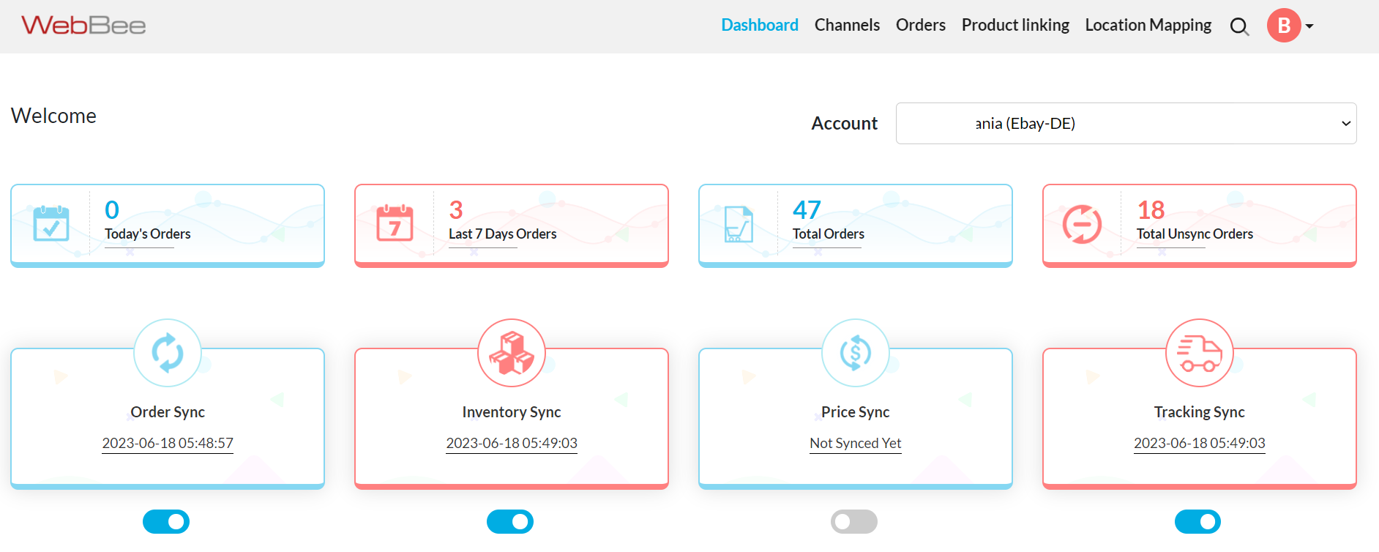Click the Total Orders cart icon

click(738, 224)
